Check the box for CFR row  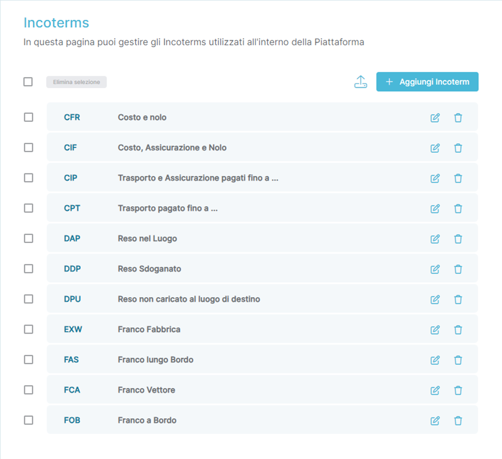pyautogui.click(x=29, y=117)
